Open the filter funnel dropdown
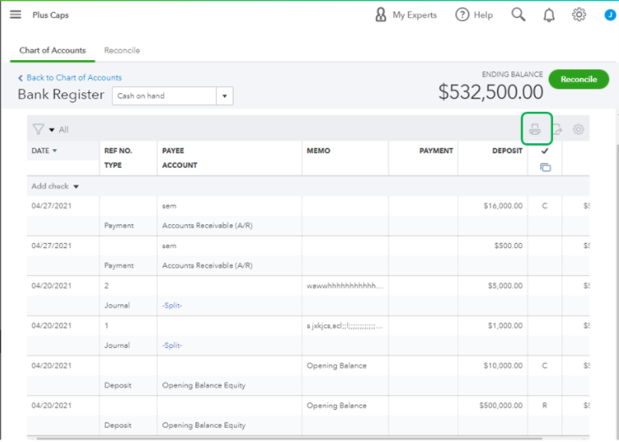Viewport: 619px width, 442px height. [42, 130]
